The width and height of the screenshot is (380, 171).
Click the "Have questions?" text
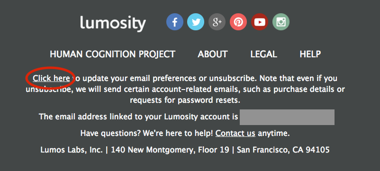click(110, 133)
